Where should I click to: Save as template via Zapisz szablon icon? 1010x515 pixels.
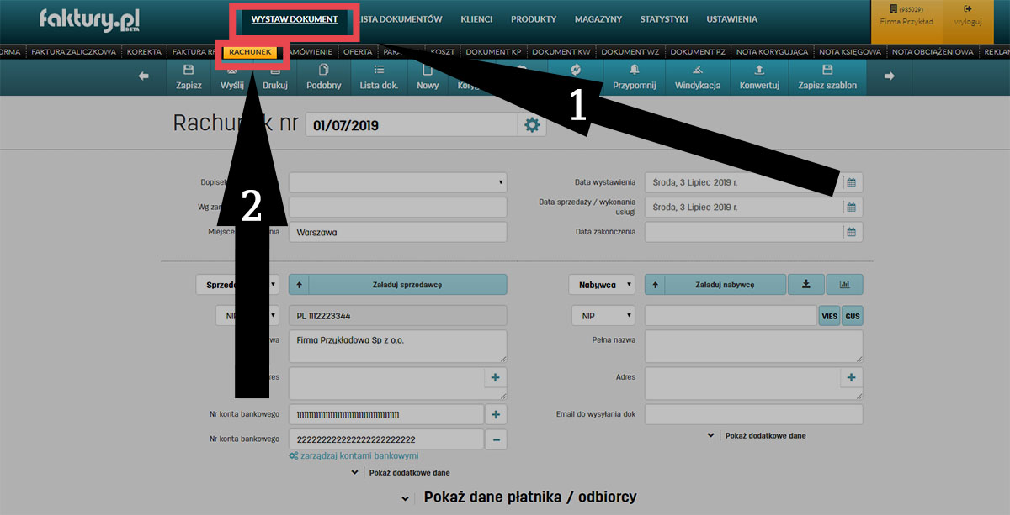coord(826,77)
